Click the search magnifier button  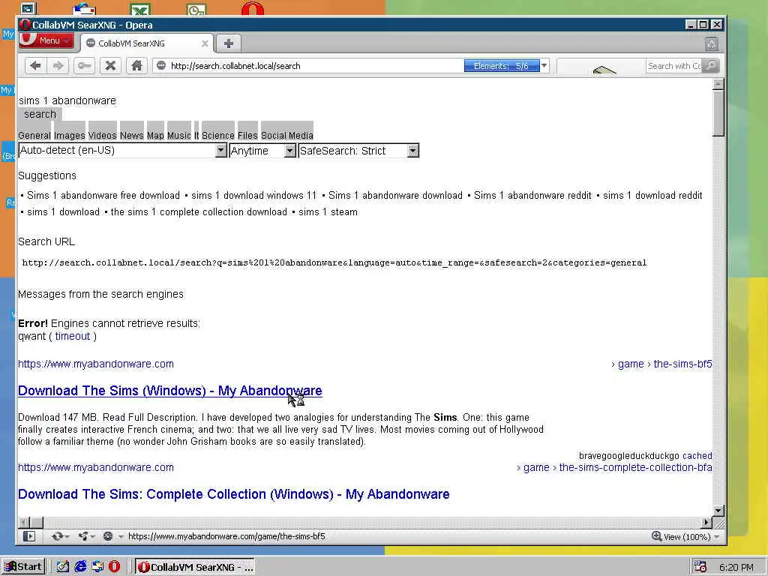point(711,66)
